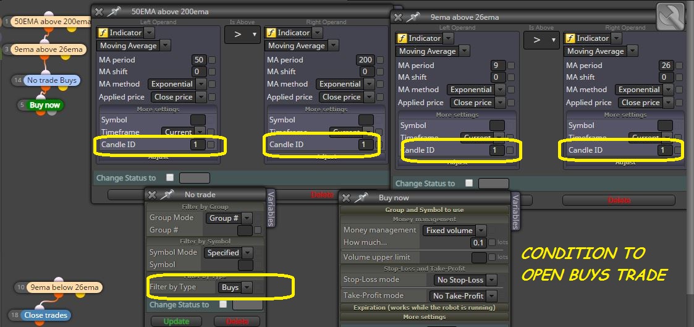
Task: Tick the lots checkbox beside How much
Action: click(492, 242)
